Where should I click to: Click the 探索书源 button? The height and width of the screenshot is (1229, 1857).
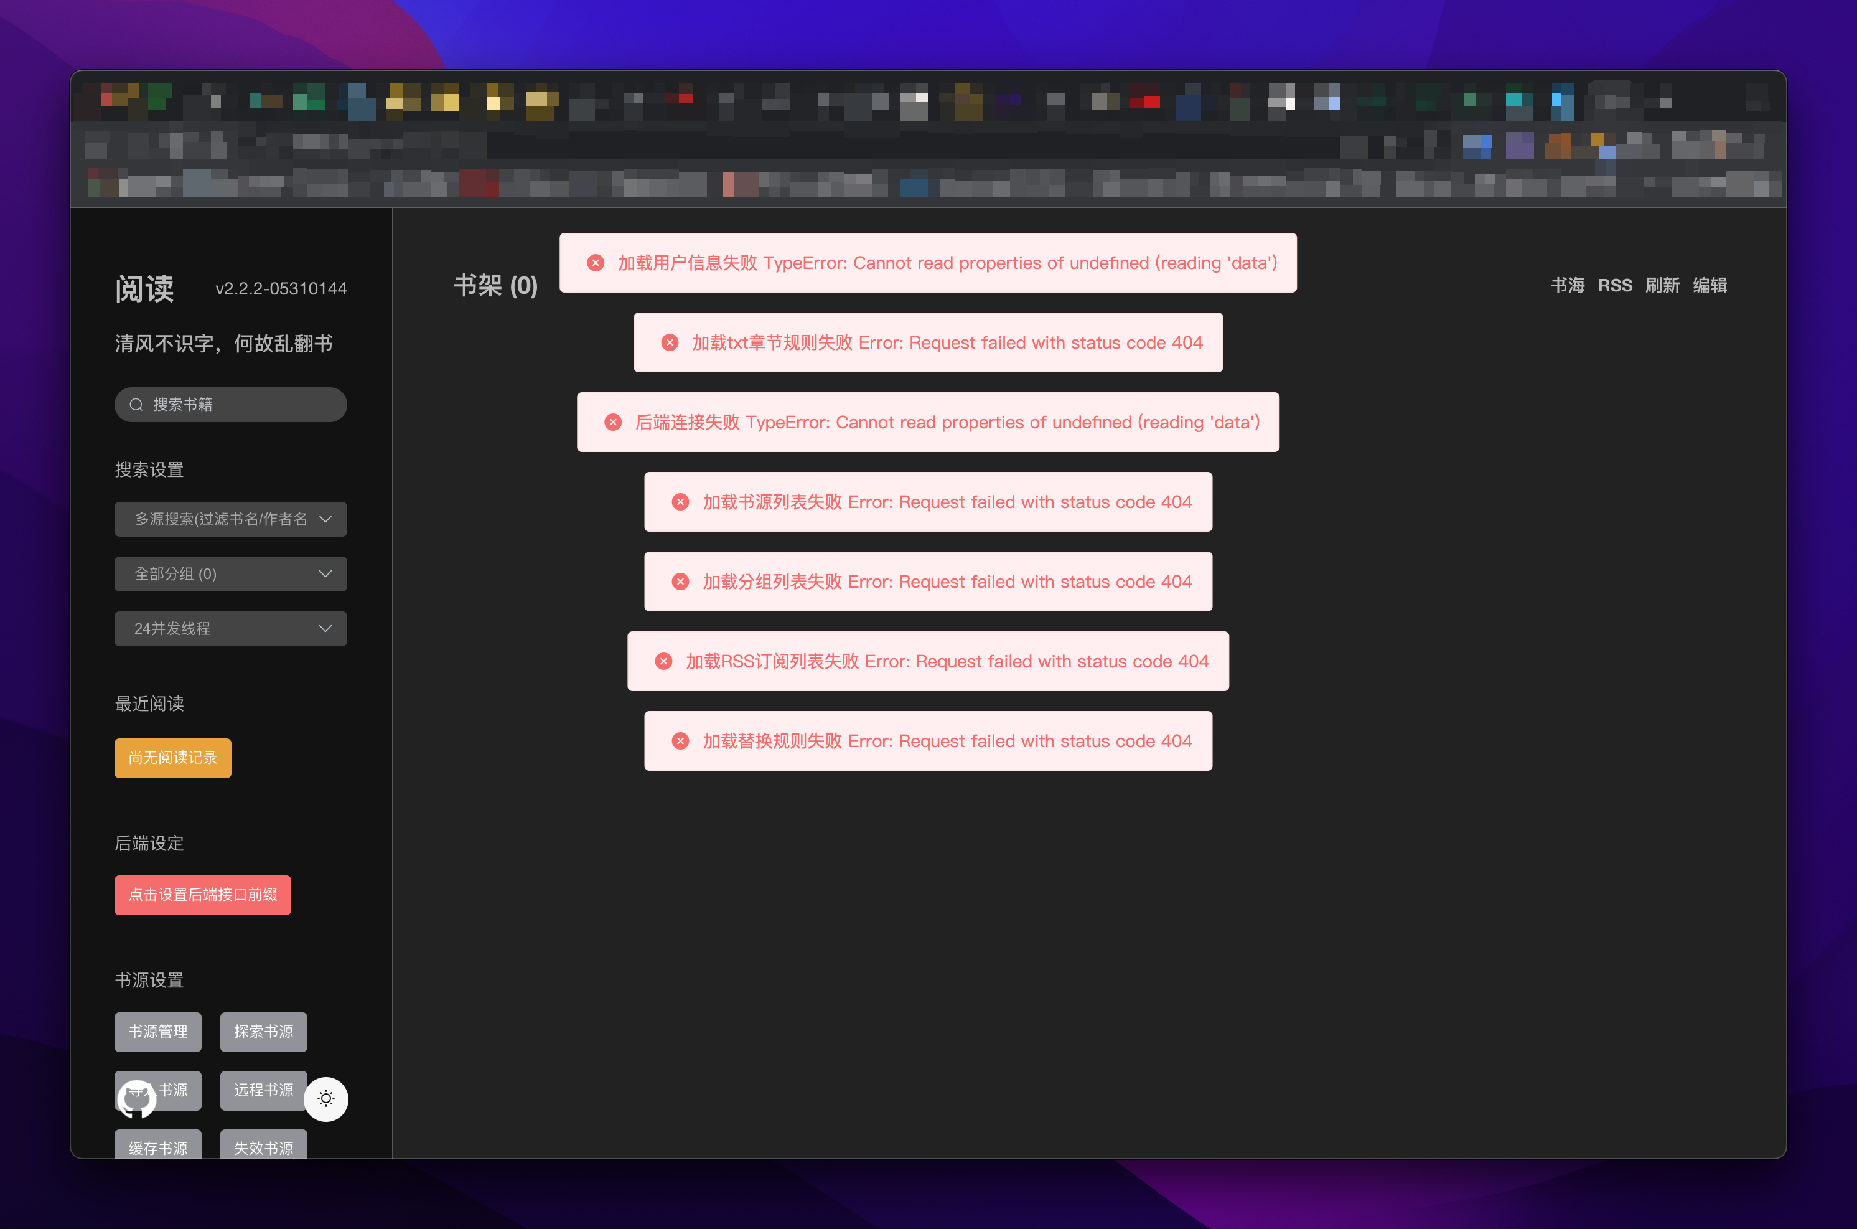[263, 1032]
